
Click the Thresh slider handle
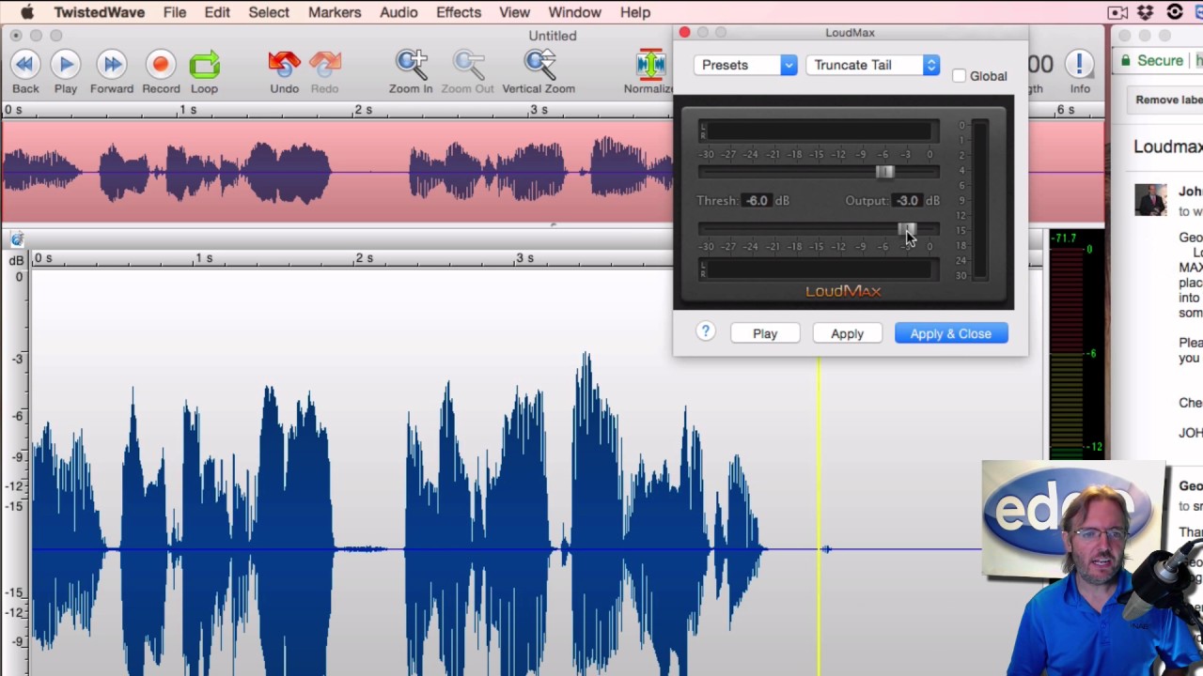[884, 172]
